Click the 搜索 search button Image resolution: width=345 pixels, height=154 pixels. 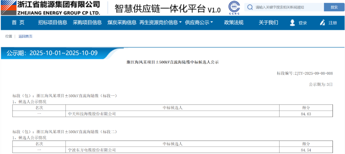(x=334, y=7)
